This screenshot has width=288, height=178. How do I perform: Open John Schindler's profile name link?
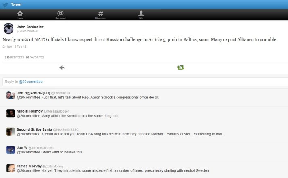(x=29, y=27)
